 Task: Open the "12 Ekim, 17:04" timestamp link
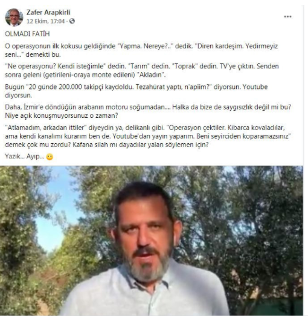[45, 21]
